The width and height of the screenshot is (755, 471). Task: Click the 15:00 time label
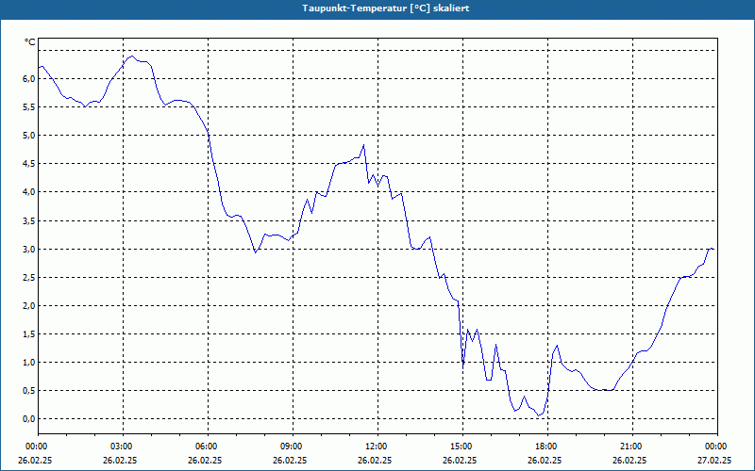(x=462, y=447)
